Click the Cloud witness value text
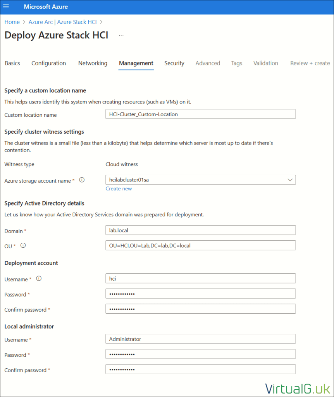The width and height of the screenshot is (334, 397). 122,164
